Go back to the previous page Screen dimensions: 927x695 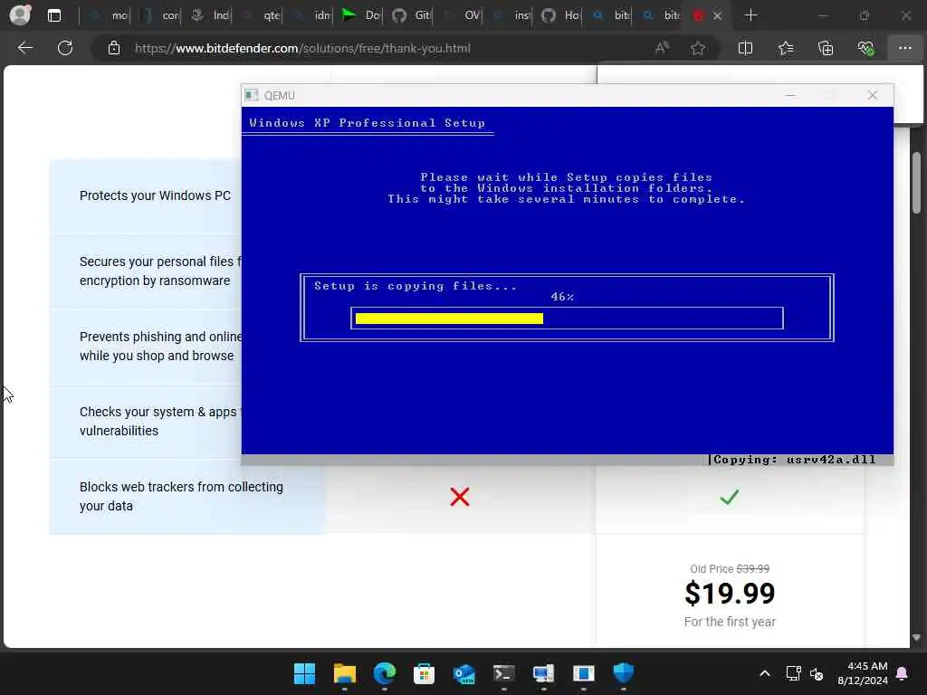24,48
